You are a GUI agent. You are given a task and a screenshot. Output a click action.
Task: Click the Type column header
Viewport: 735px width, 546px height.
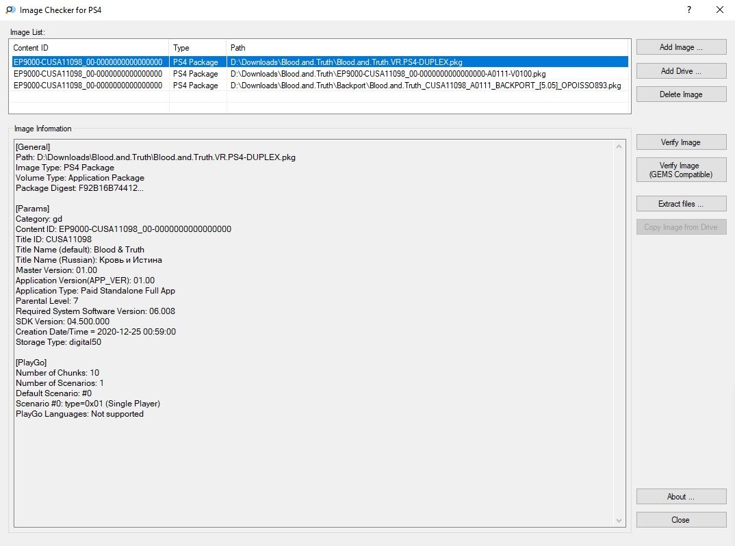click(197, 48)
